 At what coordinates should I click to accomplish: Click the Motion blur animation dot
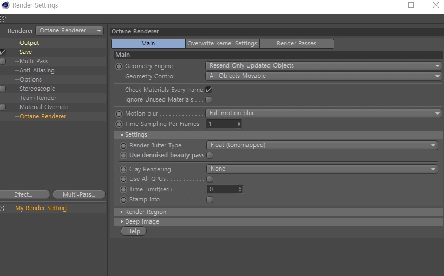coord(119,114)
